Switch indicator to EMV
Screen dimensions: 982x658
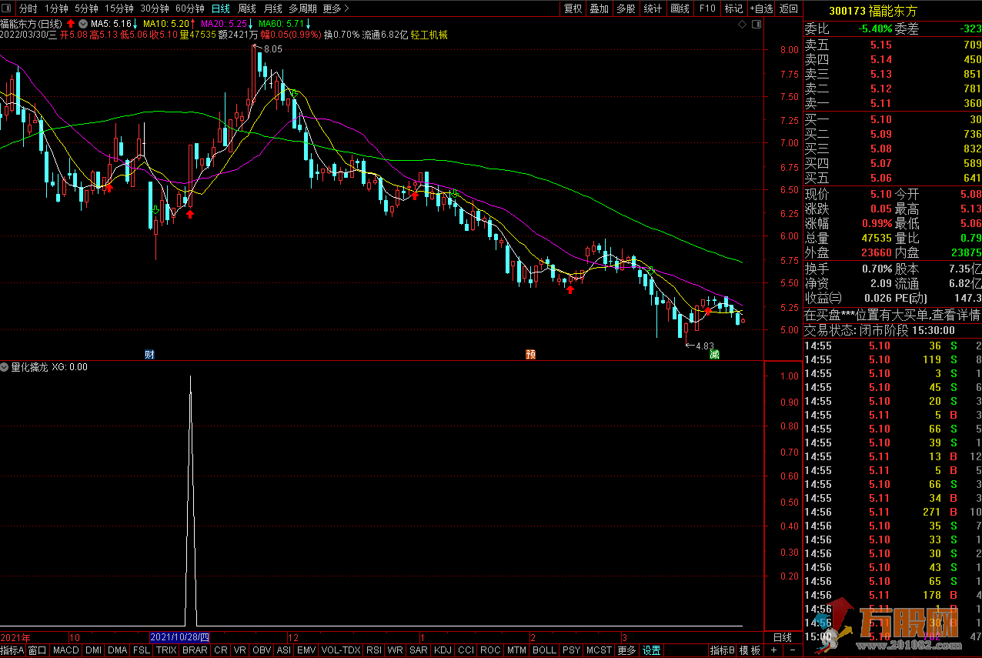click(x=306, y=650)
